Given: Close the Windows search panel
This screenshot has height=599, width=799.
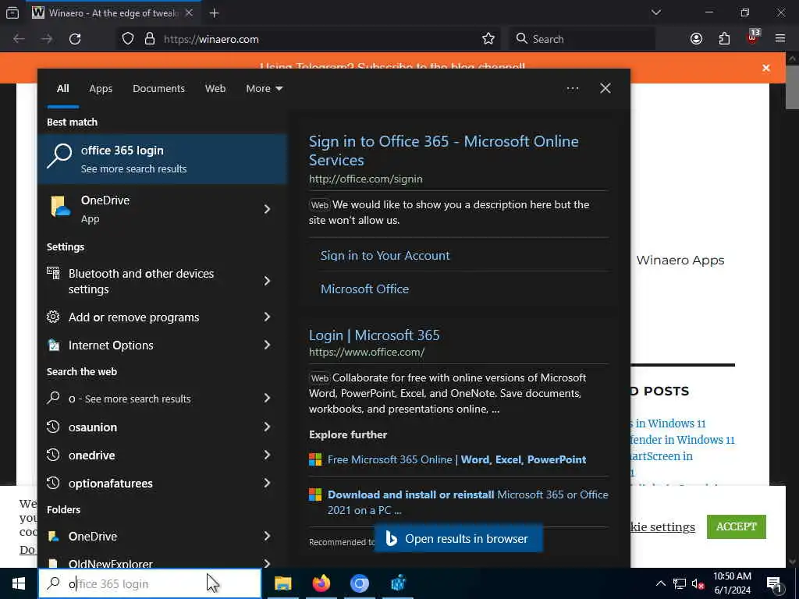Looking at the screenshot, I should (x=605, y=89).
